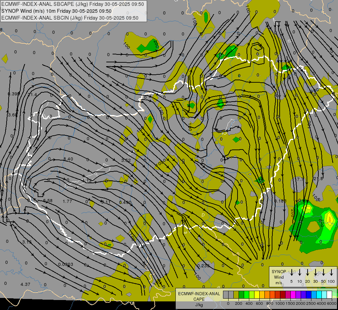Click the 5 m/s wind arrow in legend
This screenshot has height=310, width=338.
click(291, 272)
